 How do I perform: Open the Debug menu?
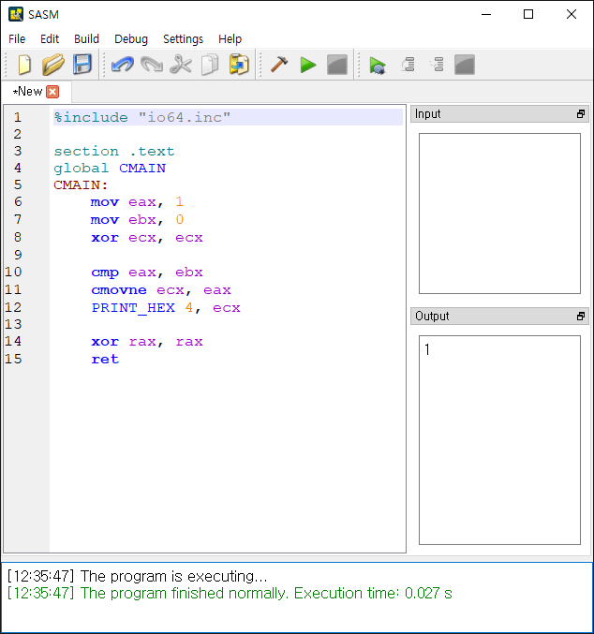131,38
